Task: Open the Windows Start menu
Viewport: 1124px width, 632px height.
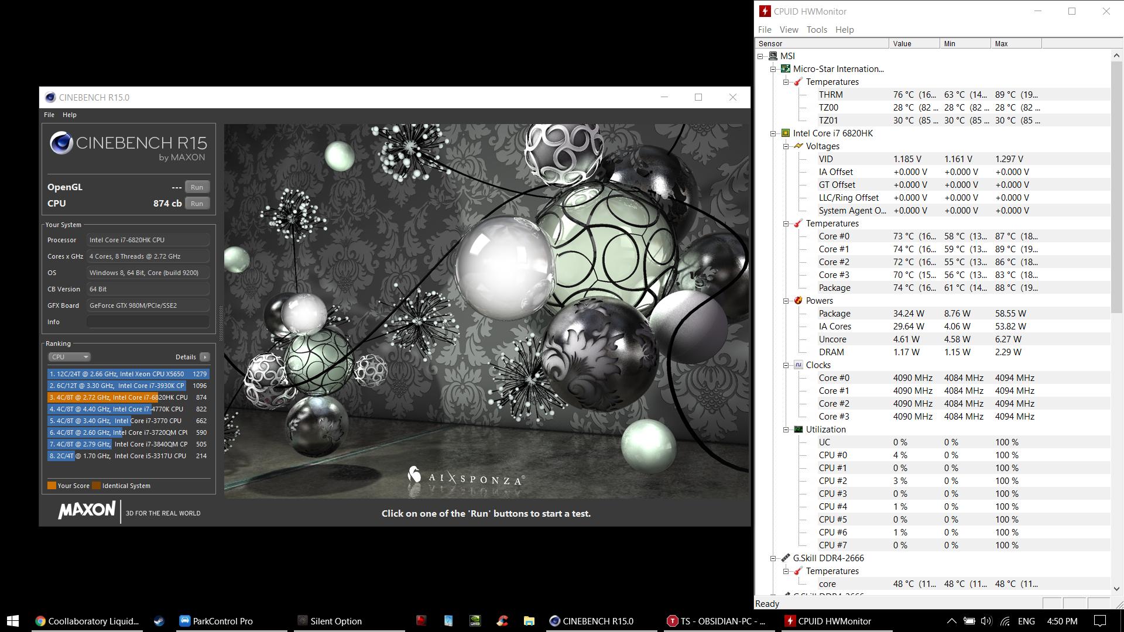Action: pos(13,621)
